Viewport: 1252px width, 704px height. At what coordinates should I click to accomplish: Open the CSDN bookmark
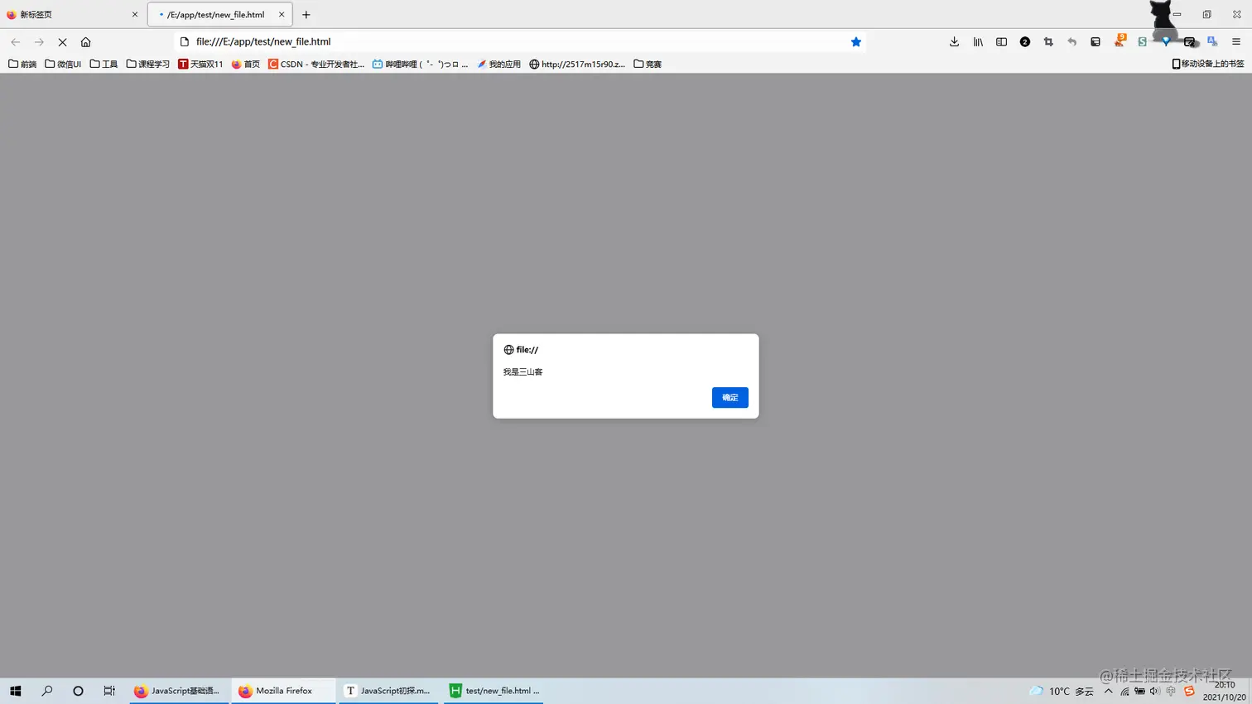pyautogui.click(x=316, y=64)
